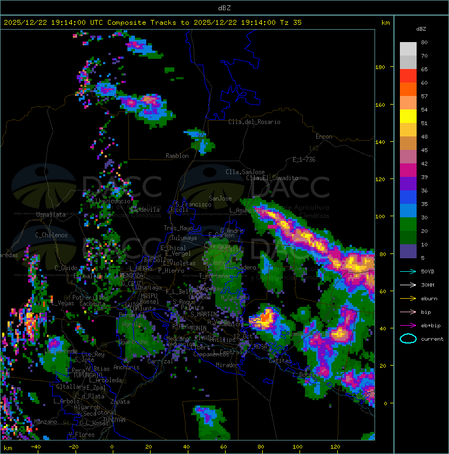
Task: Click the 'Clla.del_Rosario' label on the map
Action: pos(254,122)
